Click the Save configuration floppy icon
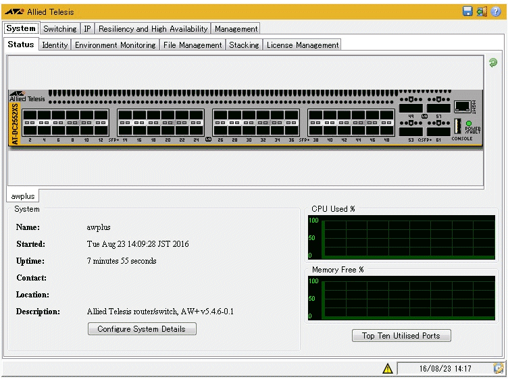The height and width of the screenshot is (379, 508). point(467,11)
